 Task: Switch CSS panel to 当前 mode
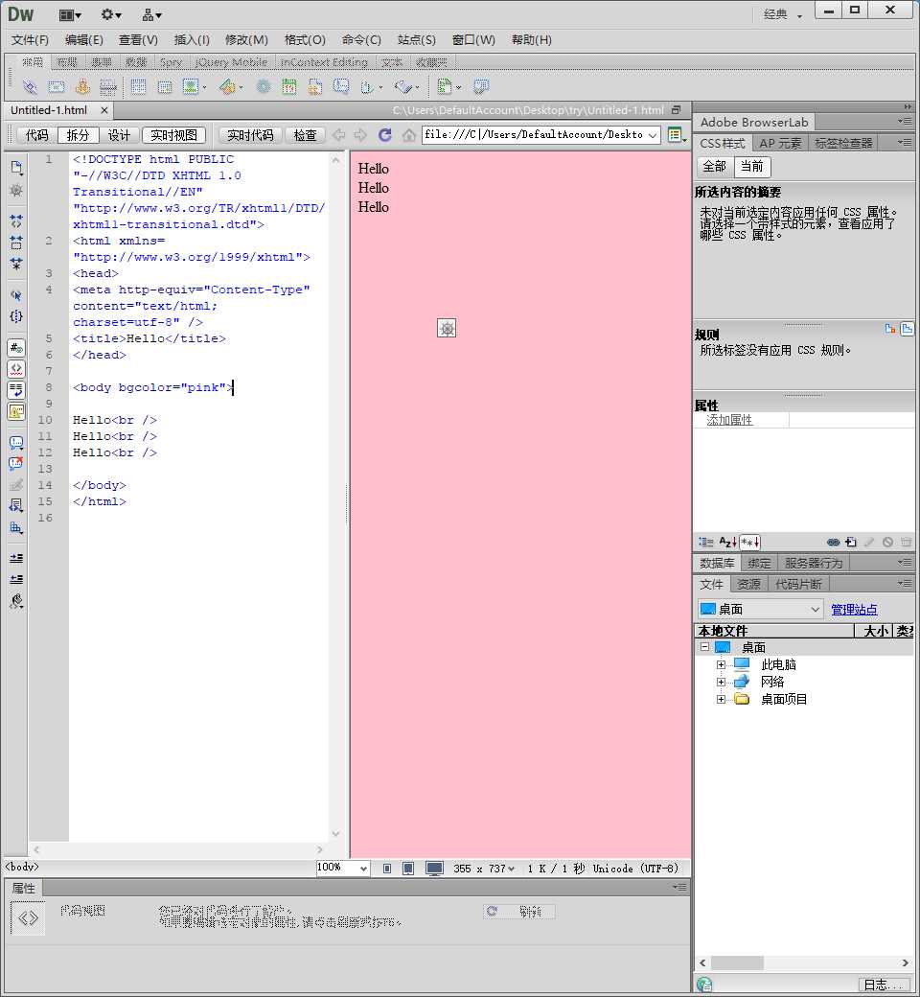(752, 167)
